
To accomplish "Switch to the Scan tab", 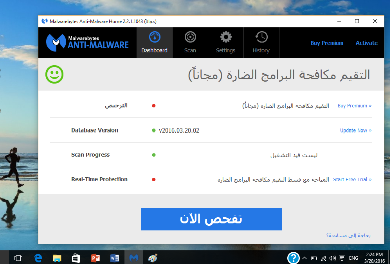I will pos(190,43).
